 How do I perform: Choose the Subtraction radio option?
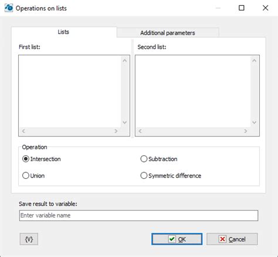[x=159, y=159]
